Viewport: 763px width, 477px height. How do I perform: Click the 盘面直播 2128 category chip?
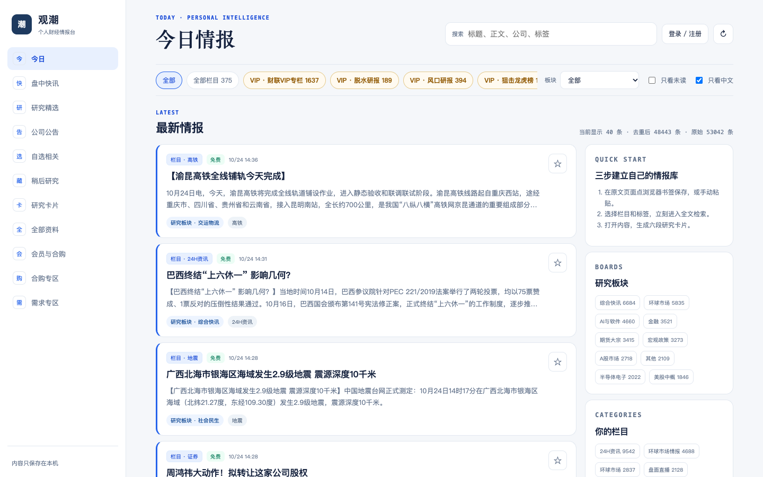click(666, 470)
